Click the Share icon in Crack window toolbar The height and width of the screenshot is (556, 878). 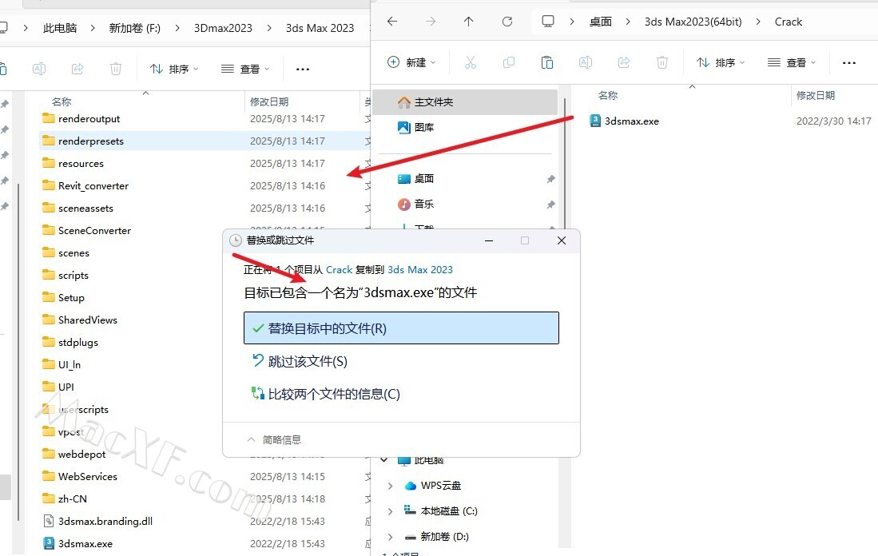[624, 62]
